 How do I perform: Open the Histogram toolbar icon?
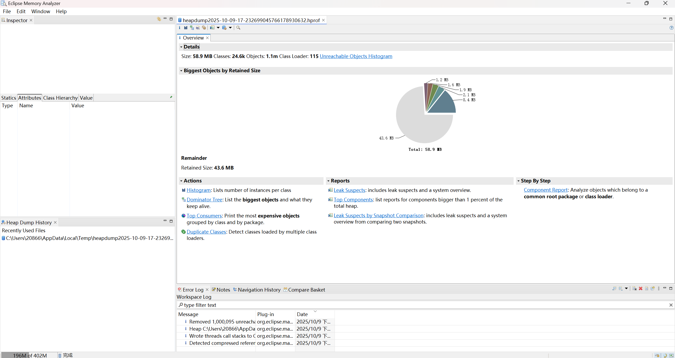186,28
